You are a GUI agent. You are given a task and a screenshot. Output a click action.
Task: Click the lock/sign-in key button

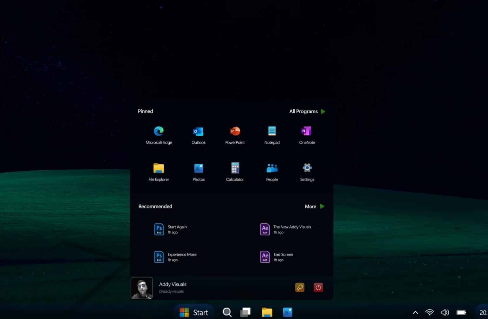pos(299,287)
